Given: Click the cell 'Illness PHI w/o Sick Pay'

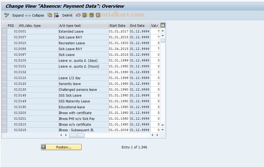Looking at the screenshot, I should 84,119.
